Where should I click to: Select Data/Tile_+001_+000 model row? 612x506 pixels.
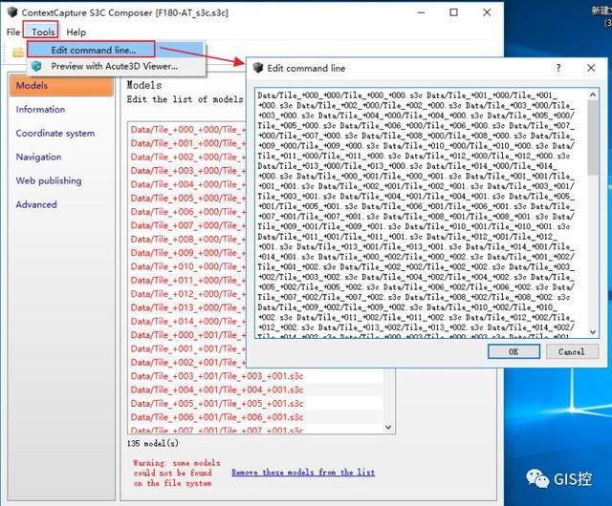pos(187,143)
